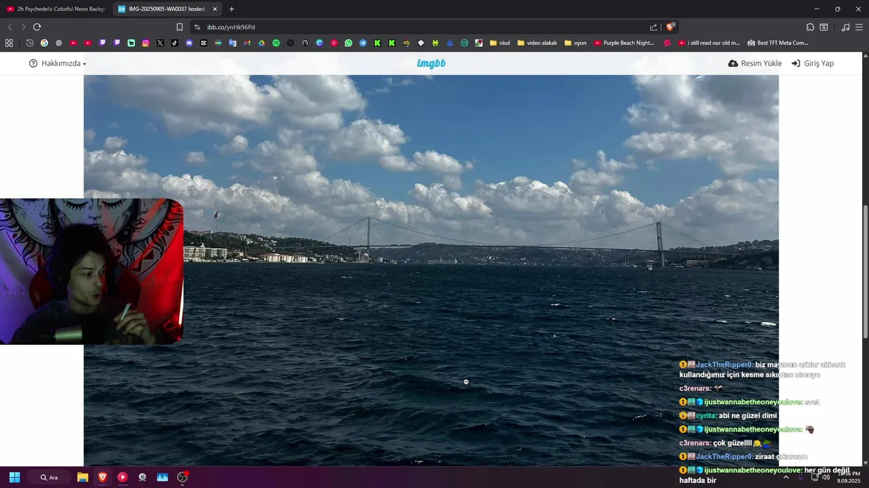Screen dimensions: 869x488
Task: Open Purple Beach Night bookmark
Action: pyautogui.click(x=624, y=43)
